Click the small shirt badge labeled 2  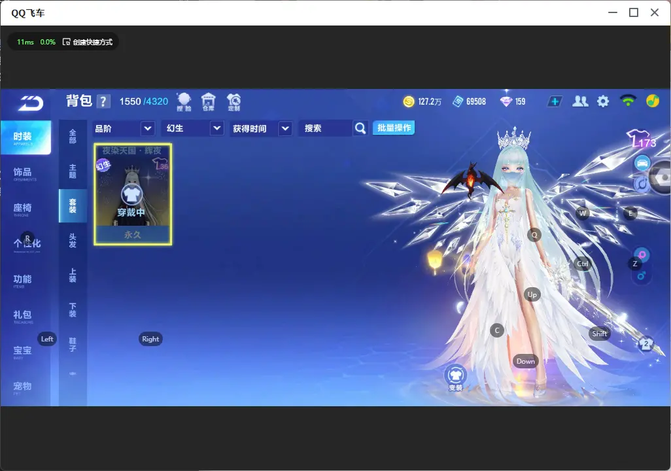646,343
